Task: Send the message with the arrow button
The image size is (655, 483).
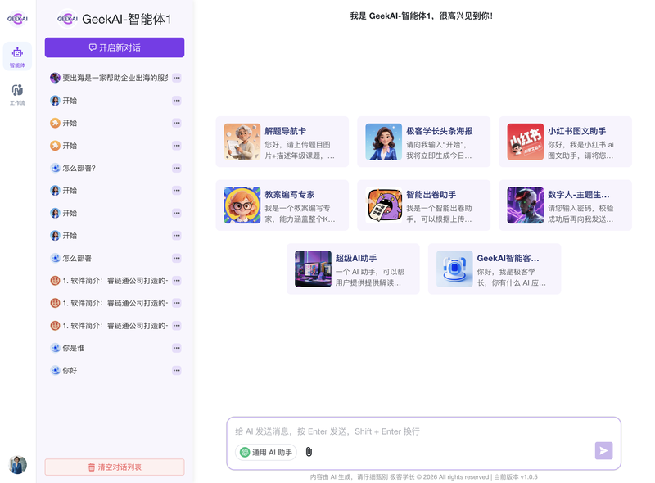Action: (603, 450)
